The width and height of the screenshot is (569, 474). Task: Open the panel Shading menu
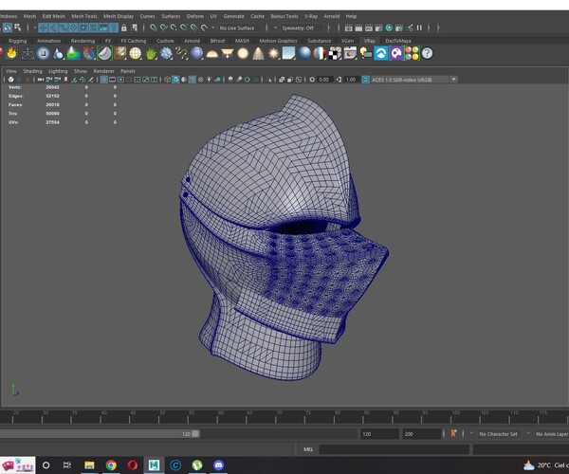32,71
